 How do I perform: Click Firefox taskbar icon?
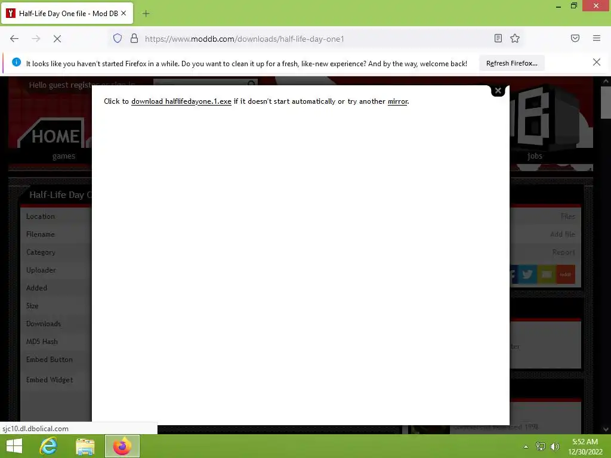tap(122, 446)
